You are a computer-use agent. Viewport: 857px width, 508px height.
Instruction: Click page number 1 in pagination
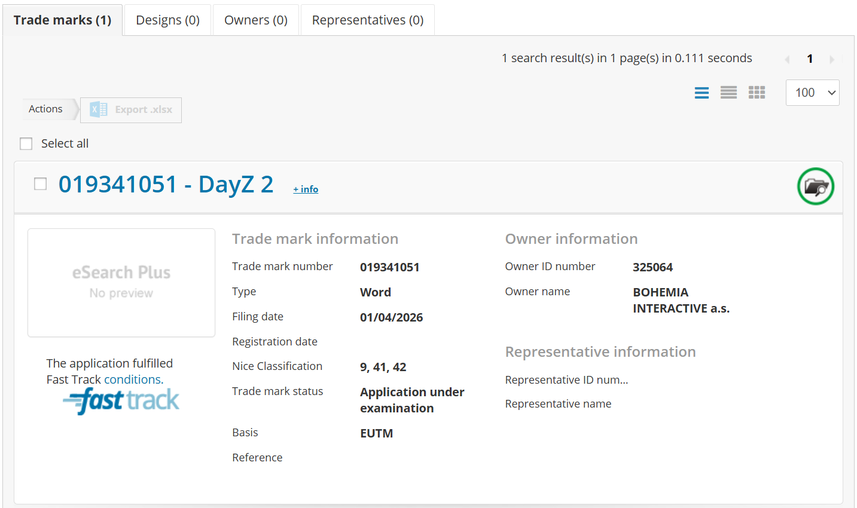[x=810, y=59]
